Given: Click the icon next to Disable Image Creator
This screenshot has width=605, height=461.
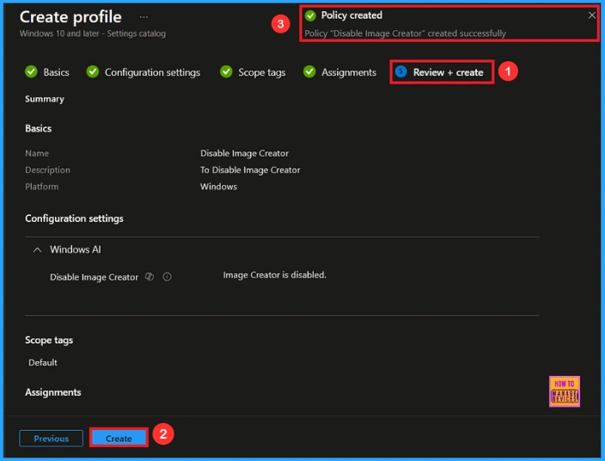Looking at the screenshot, I should (x=150, y=277).
